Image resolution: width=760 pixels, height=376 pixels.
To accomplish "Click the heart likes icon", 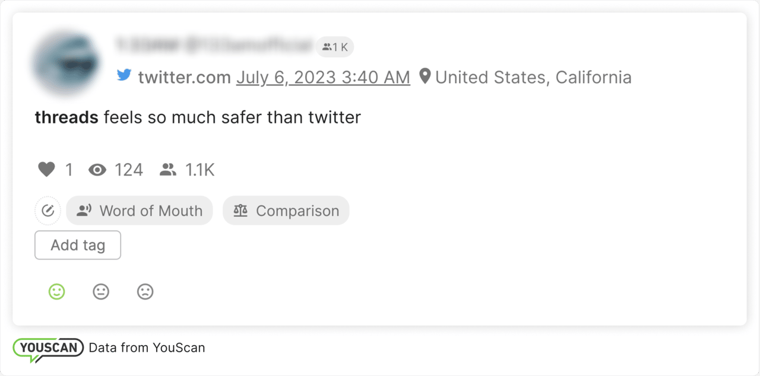I will coord(46,170).
